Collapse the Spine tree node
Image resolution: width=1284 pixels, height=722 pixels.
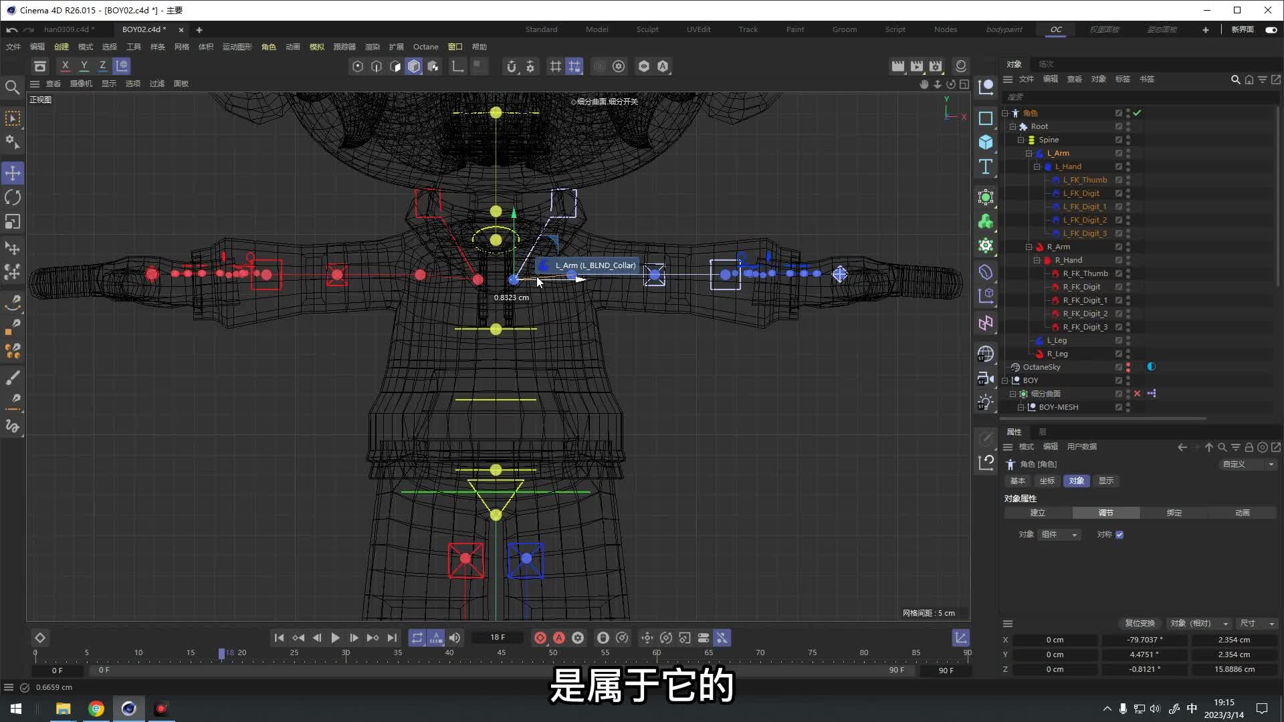(x=1021, y=140)
